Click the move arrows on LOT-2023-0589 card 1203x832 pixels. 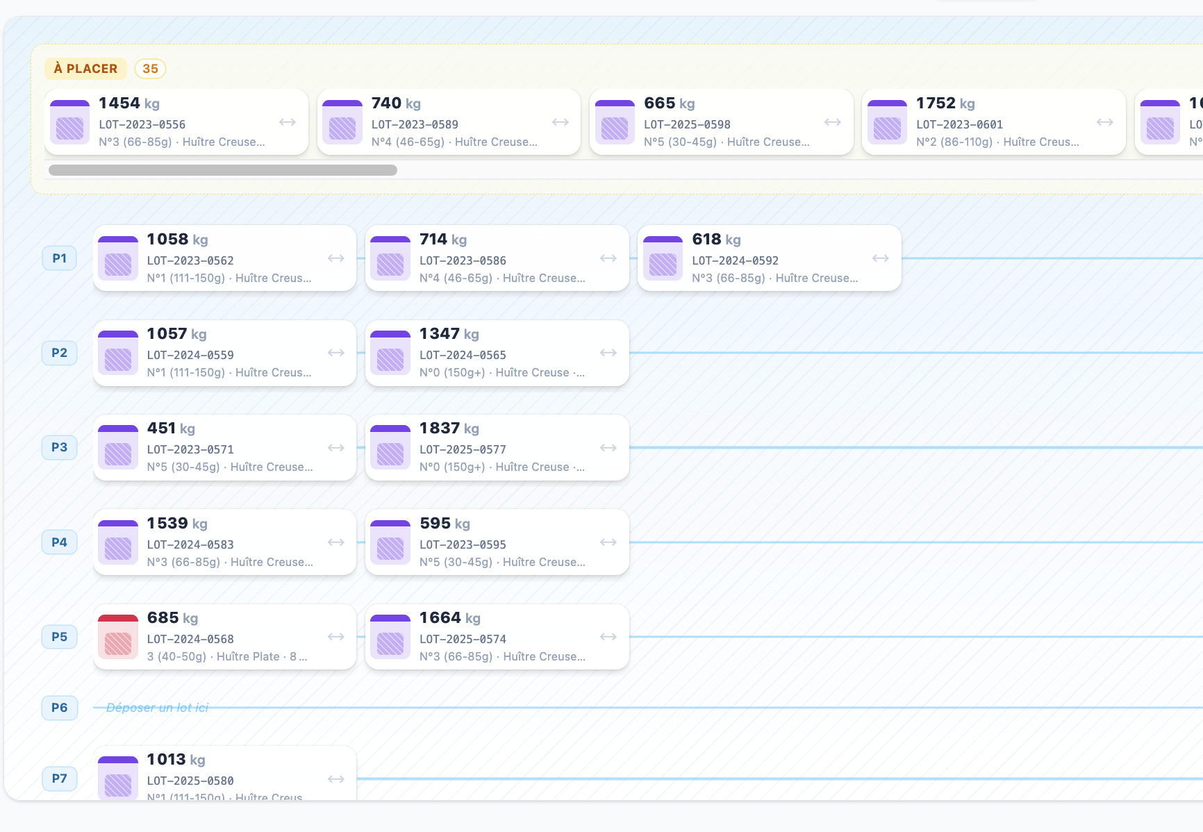point(561,122)
